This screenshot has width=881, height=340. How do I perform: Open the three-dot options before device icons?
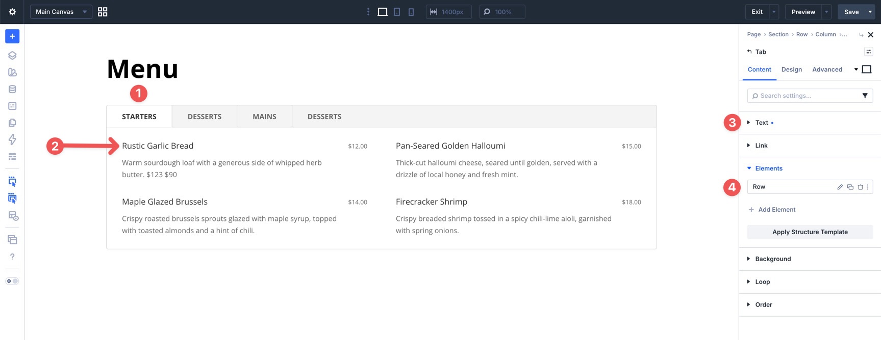[x=368, y=12]
